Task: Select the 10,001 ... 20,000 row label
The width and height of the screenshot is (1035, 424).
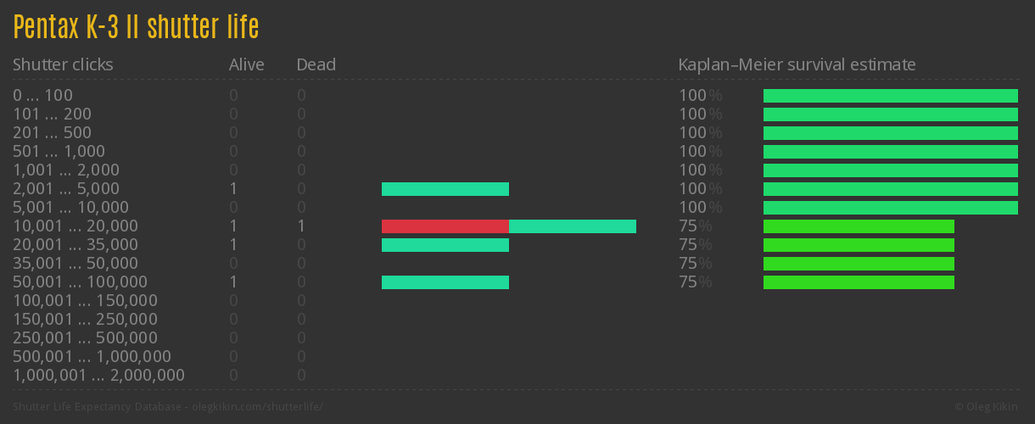Action: click(x=76, y=226)
